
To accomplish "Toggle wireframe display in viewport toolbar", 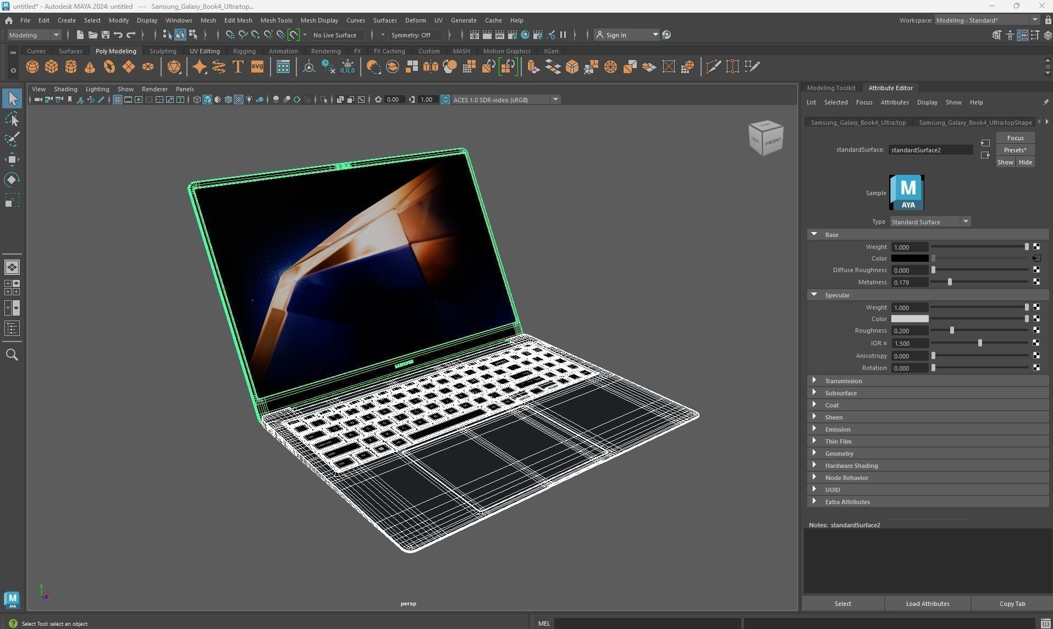I will click(x=197, y=100).
